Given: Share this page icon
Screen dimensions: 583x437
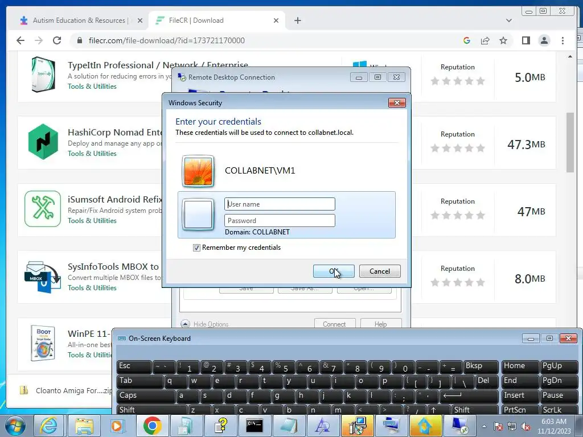Looking at the screenshot, I should coord(485,40).
